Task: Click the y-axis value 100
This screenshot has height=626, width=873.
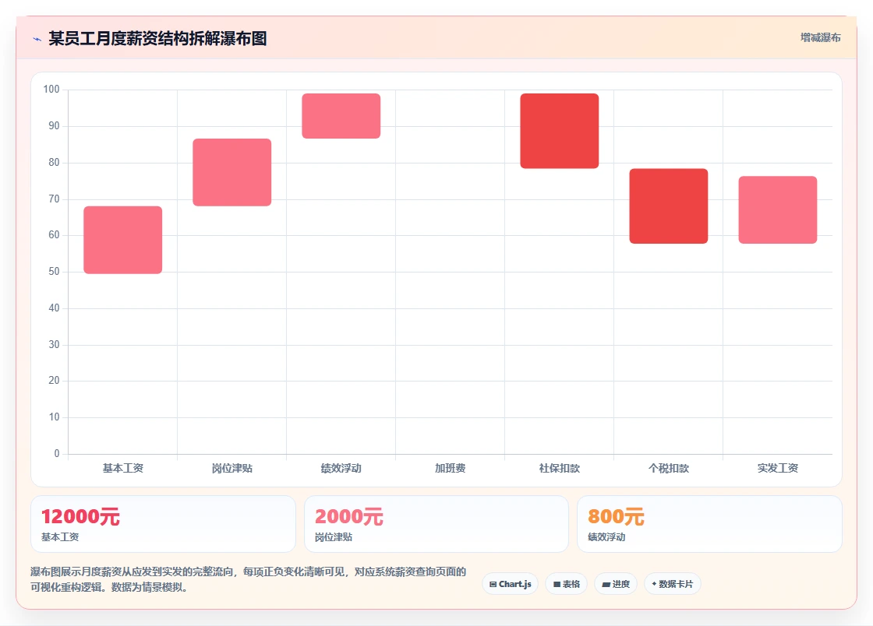Action: 51,89
